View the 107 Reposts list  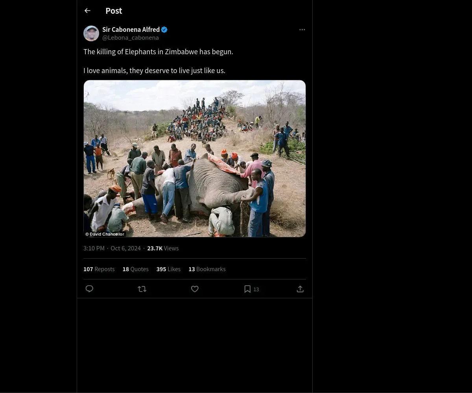click(x=99, y=269)
